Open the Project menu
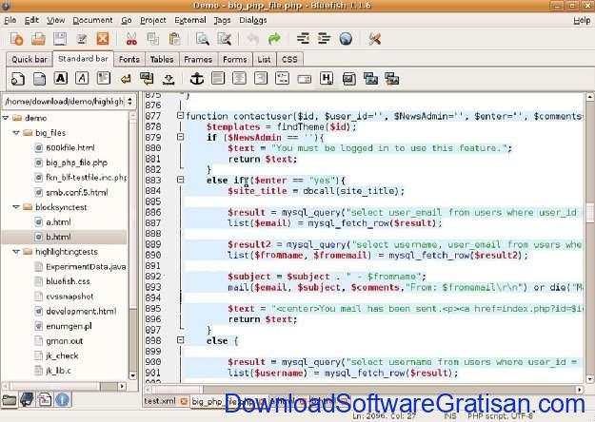Image resolution: width=595 pixels, height=422 pixels. point(153,20)
